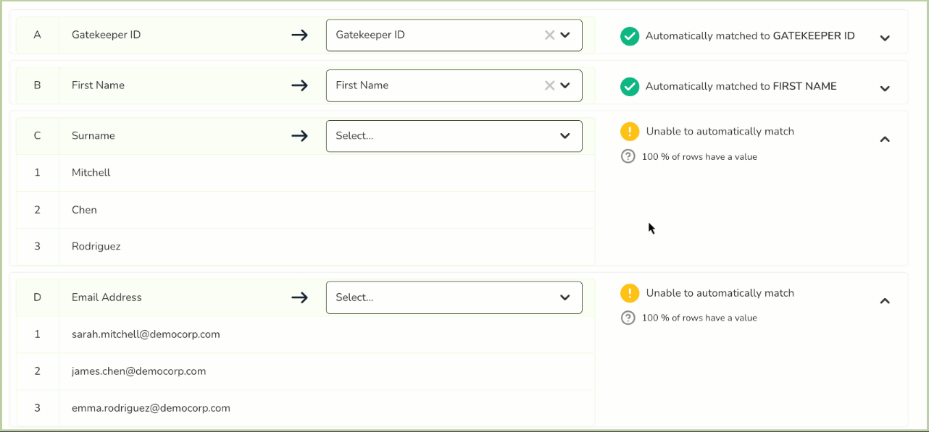Click the arrow icon next to Email Address
Viewport: 929px width, 432px height.
click(299, 297)
